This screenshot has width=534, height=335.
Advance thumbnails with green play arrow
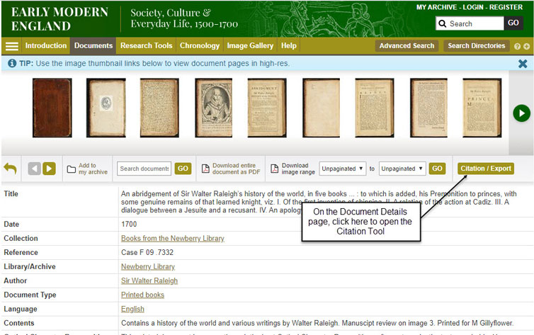[521, 113]
